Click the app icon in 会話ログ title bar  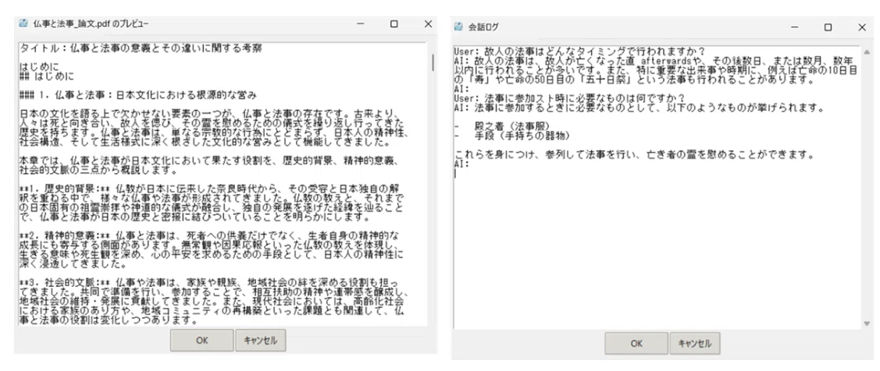coord(458,27)
